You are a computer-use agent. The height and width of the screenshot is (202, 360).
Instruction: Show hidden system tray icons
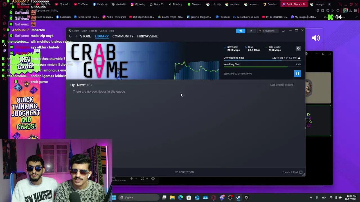[311, 198]
